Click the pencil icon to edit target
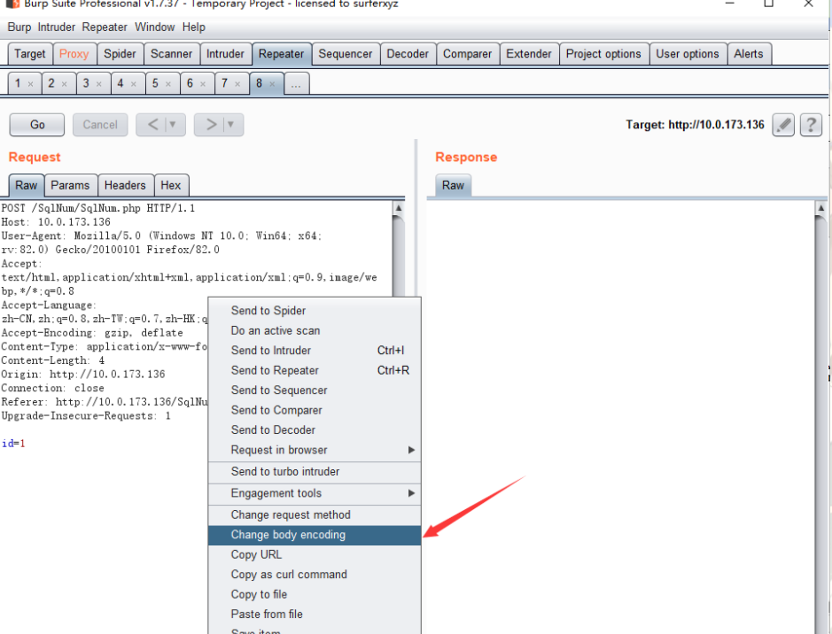Screen dimensions: 832x634 click(x=783, y=125)
